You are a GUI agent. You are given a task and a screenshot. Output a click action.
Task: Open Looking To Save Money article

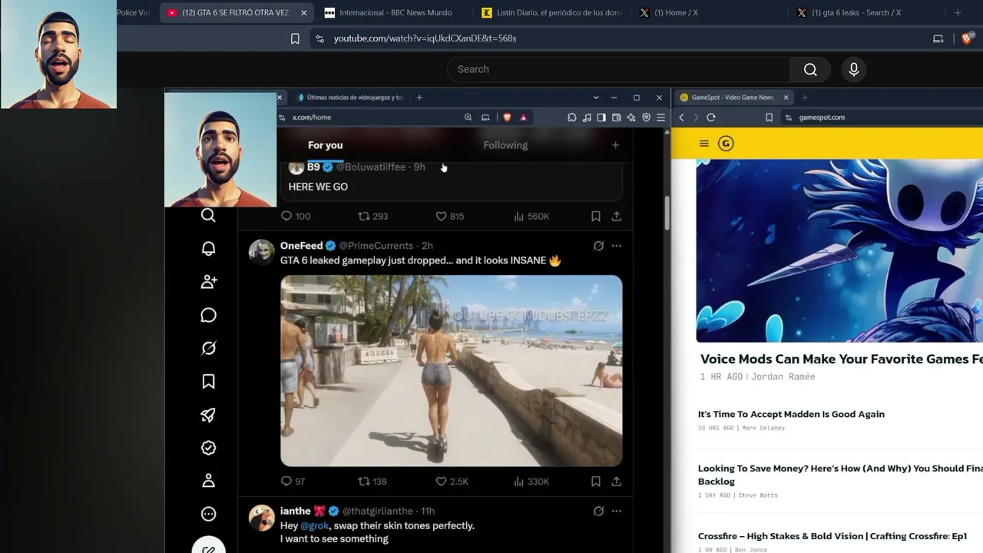pos(840,475)
